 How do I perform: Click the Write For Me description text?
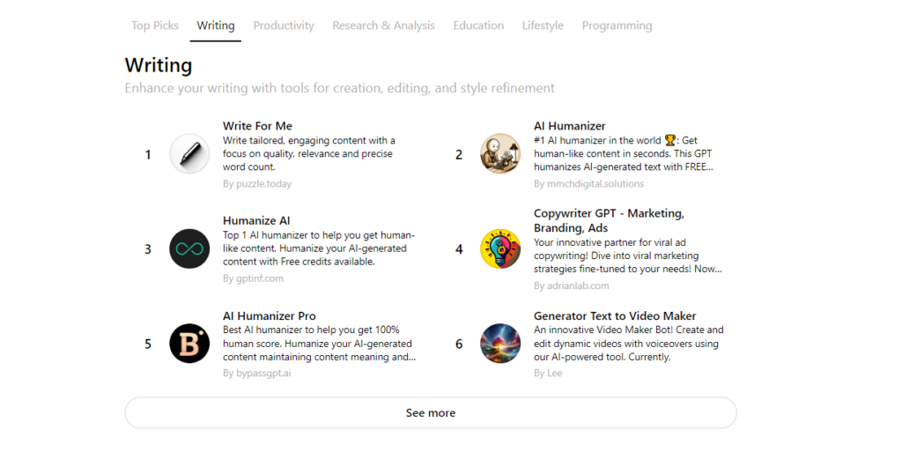coord(309,153)
